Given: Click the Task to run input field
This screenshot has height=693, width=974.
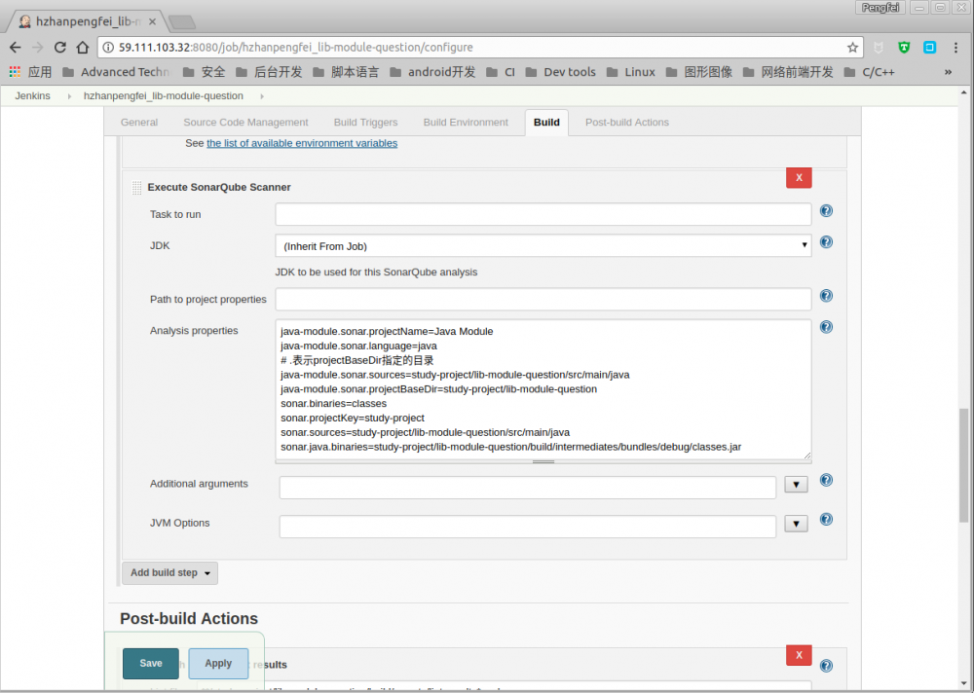Looking at the screenshot, I should (543, 214).
